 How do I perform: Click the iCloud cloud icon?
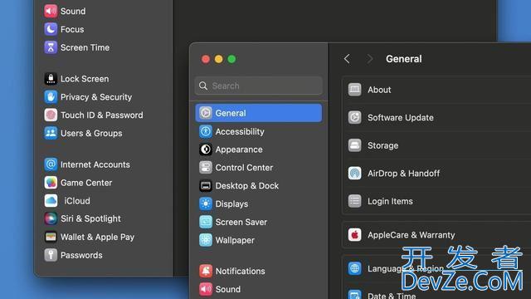[x=51, y=201]
